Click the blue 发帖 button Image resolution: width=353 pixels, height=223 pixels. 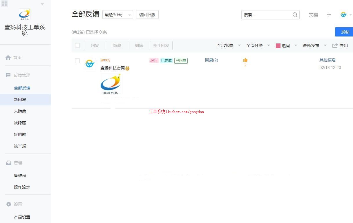tap(345, 32)
